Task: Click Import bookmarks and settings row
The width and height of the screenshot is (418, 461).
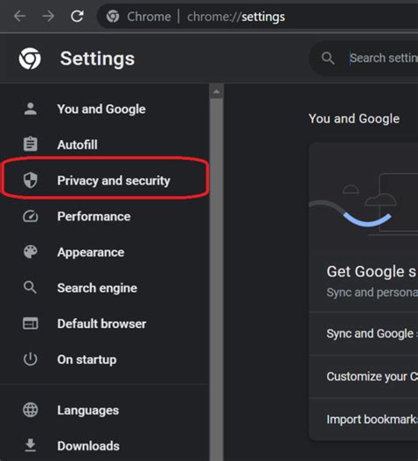Action: (363, 420)
